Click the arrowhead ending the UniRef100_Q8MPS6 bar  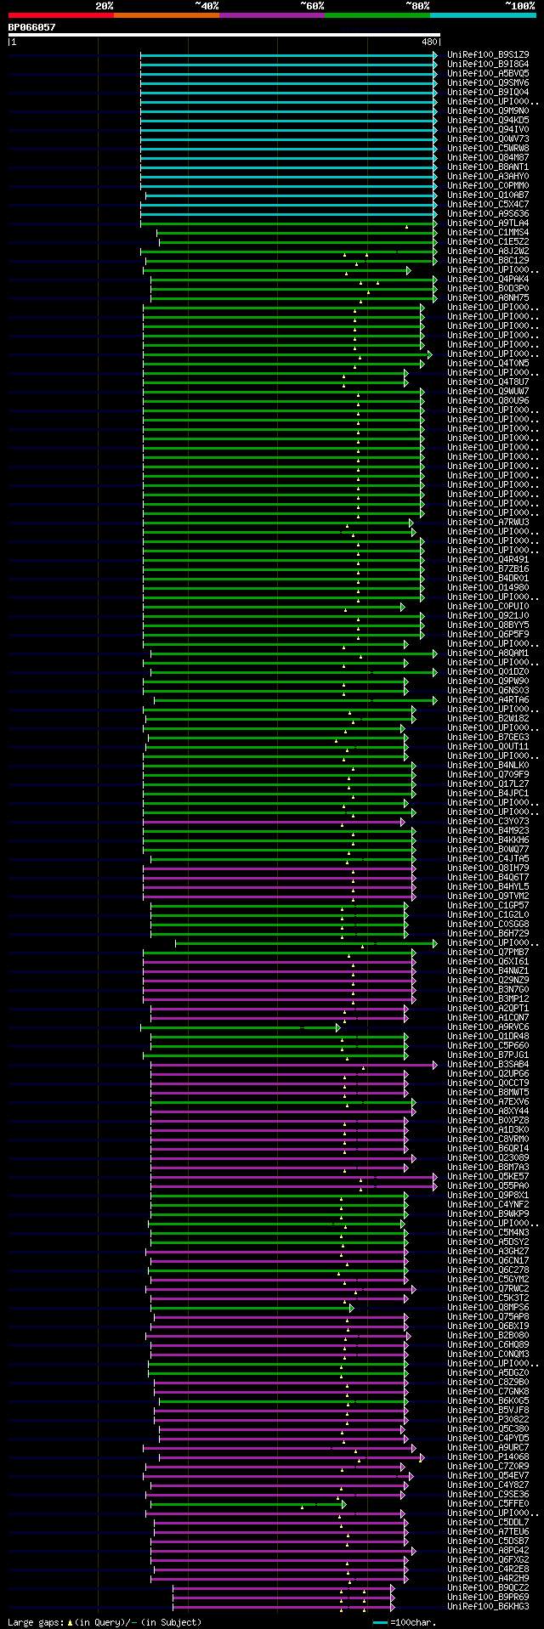click(352, 1307)
